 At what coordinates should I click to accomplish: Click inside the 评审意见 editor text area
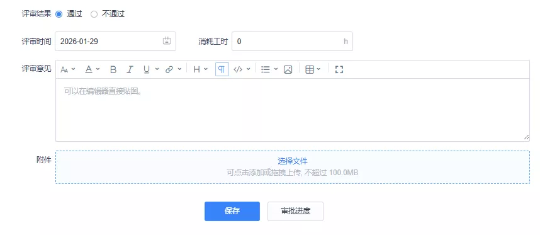coord(293,110)
